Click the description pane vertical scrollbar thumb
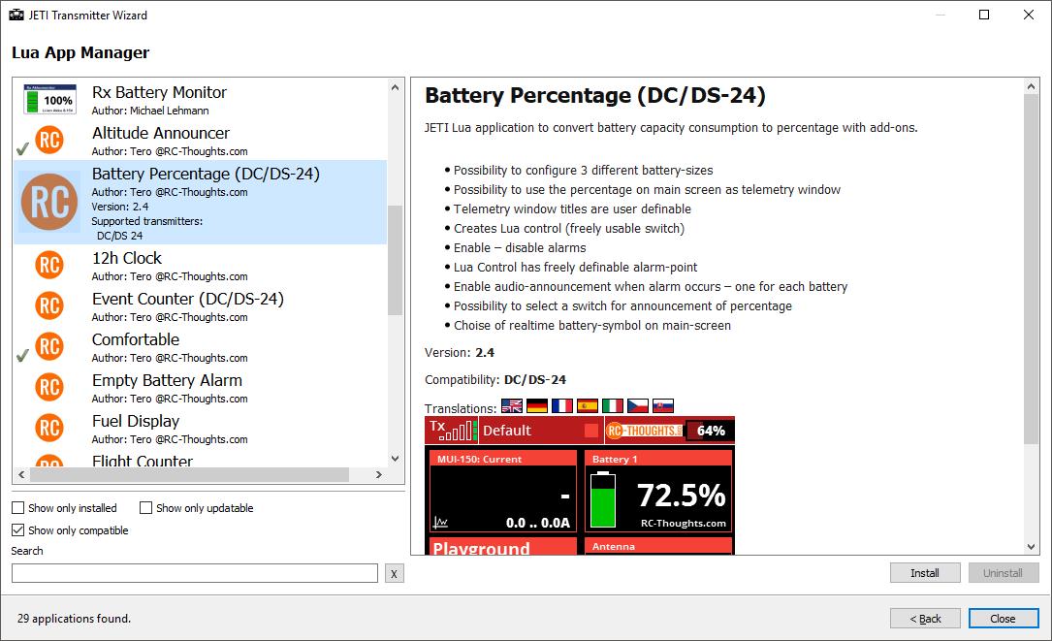The image size is (1052, 641). 1032,270
